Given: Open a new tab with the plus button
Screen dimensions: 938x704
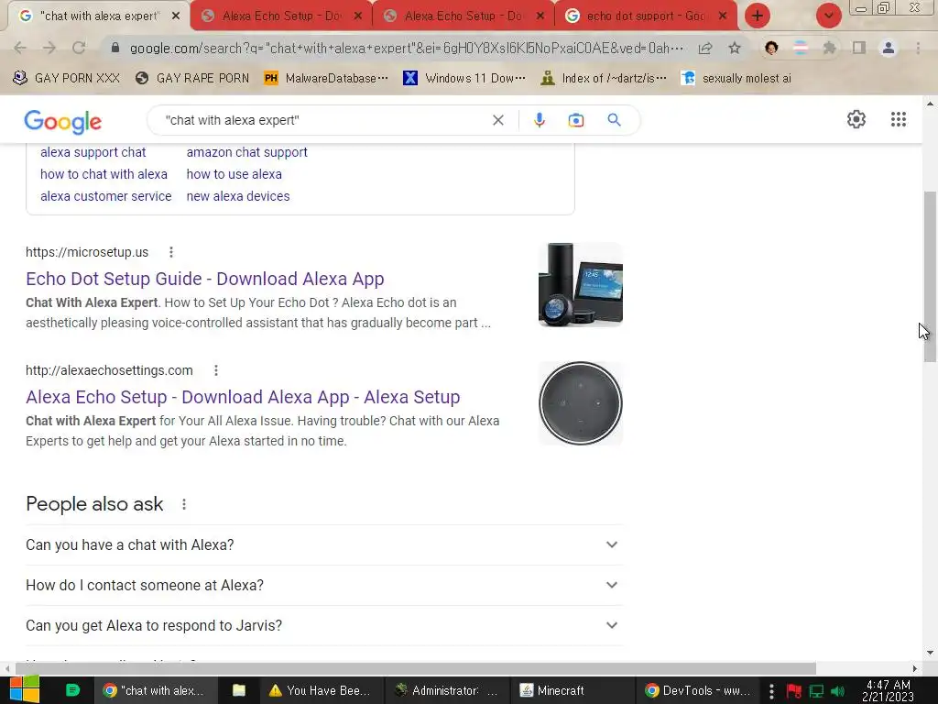Looking at the screenshot, I should click(758, 16).
